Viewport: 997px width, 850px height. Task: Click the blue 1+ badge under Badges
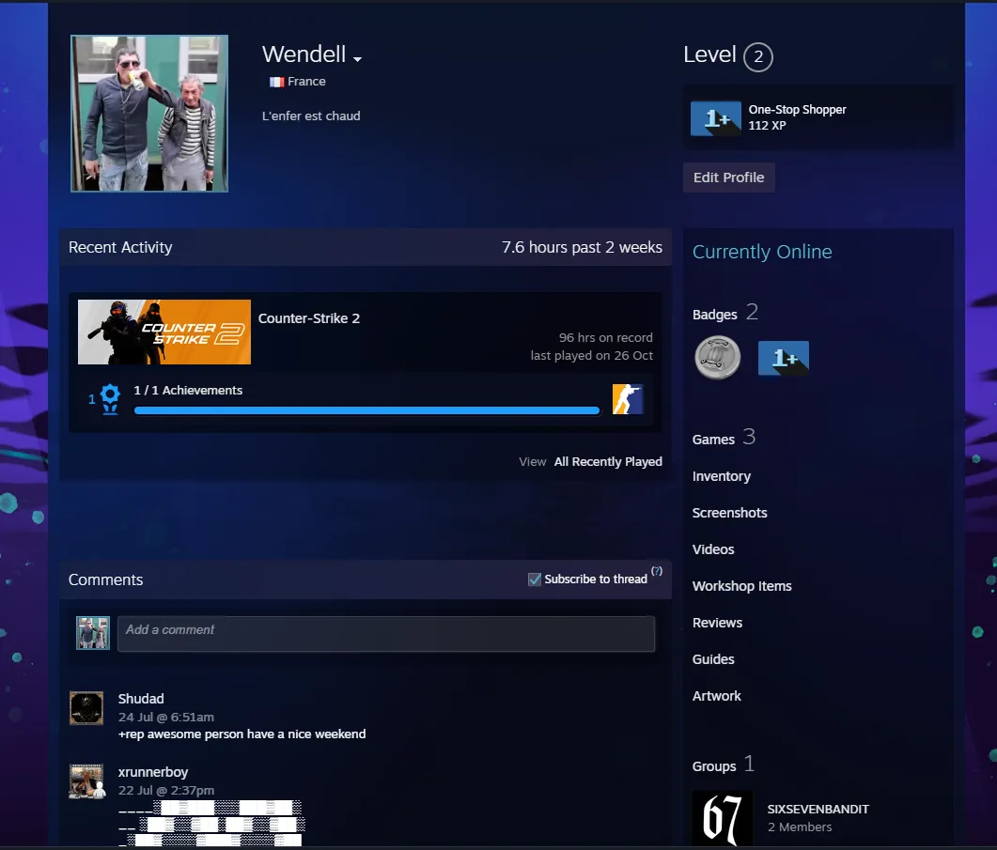pos(784,358)
